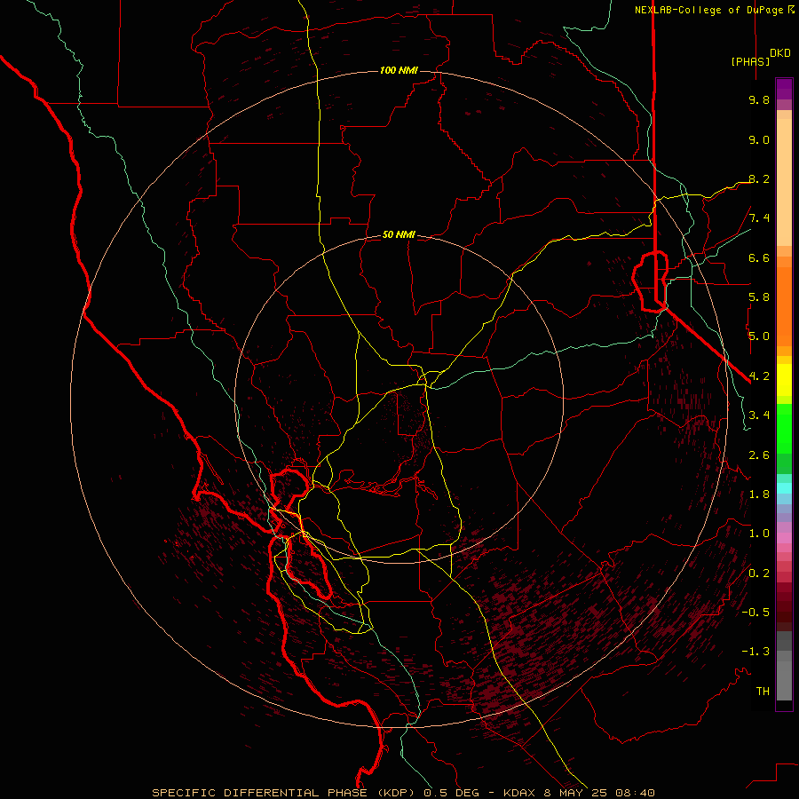
Task: Click the 5.8 legend value
Action: (x=759, y=297)
